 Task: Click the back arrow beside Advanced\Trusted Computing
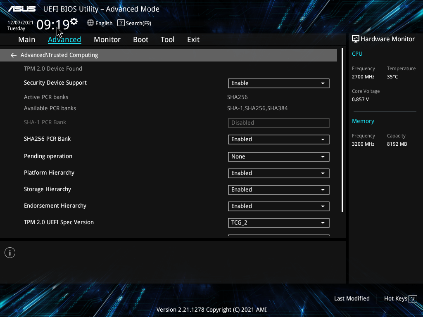14,55
